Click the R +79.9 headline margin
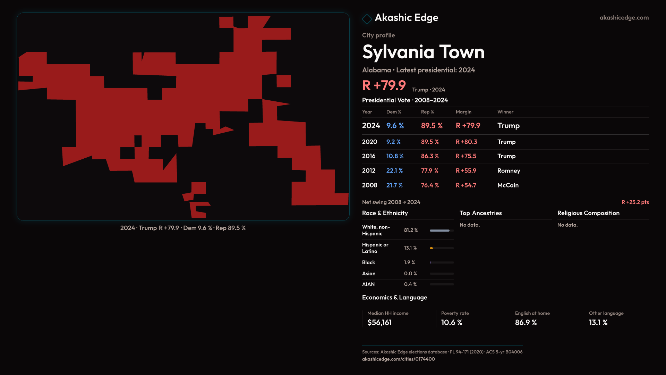Image resolution: width=666 pixels, height=375 pixels. (384, 85)
